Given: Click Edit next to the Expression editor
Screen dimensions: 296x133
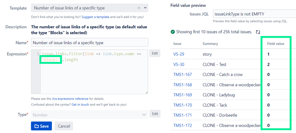Looking at the screenshot, I should pyautogui.click(x=155, y=53).
